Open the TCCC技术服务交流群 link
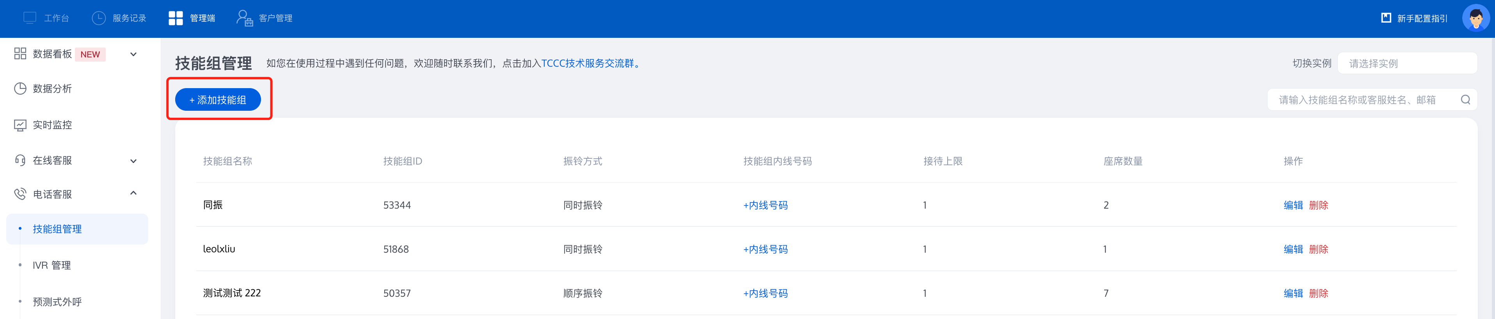Image resolution: width=1495 pixels, height=319 pixels. tap(588, 63)
